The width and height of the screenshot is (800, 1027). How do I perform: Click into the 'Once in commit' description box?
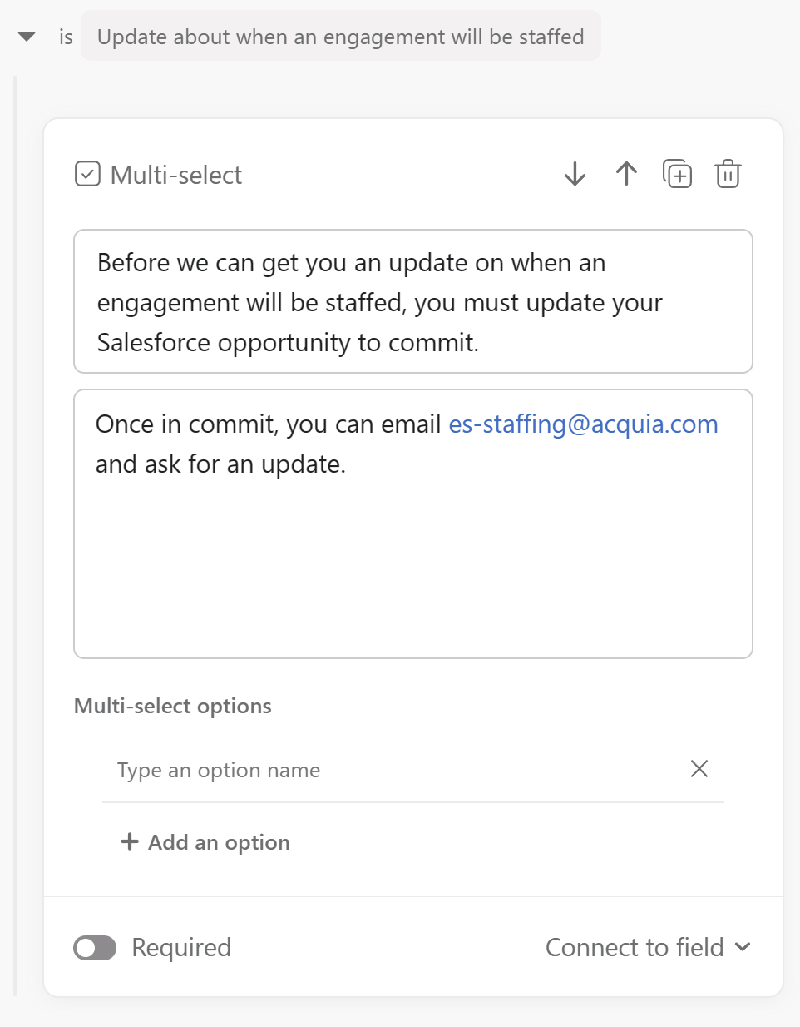pyautogui.click(x=413, y=549)
